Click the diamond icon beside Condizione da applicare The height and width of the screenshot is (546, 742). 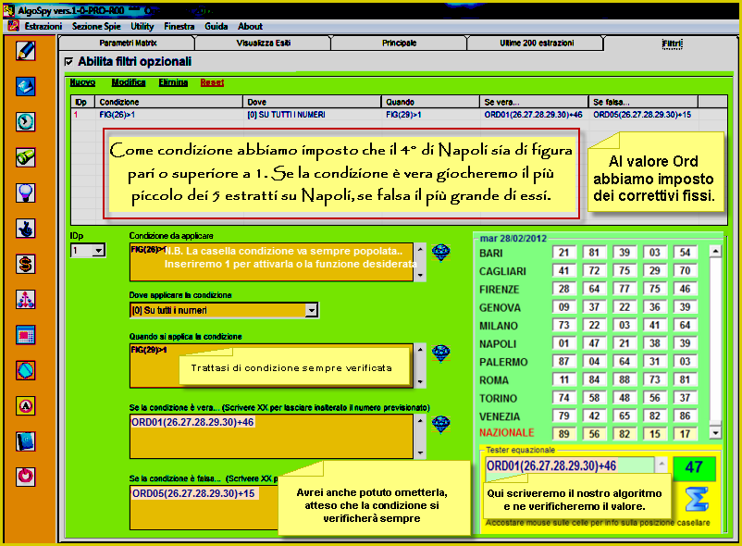point(440,253)
